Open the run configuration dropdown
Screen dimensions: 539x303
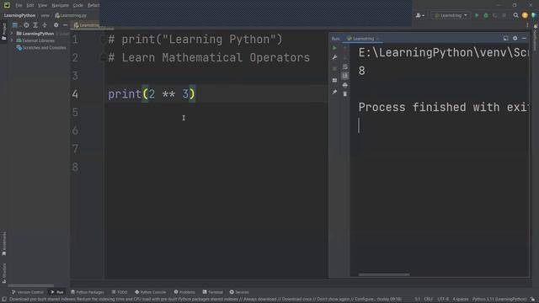tap(451, 15)
